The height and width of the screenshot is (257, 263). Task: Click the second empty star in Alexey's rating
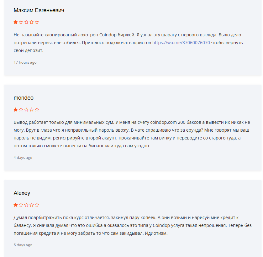[20, 205]
